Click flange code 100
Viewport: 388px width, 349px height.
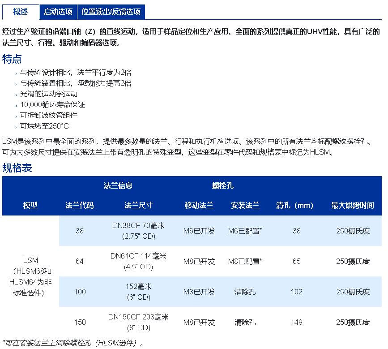[x=80, y=292]
